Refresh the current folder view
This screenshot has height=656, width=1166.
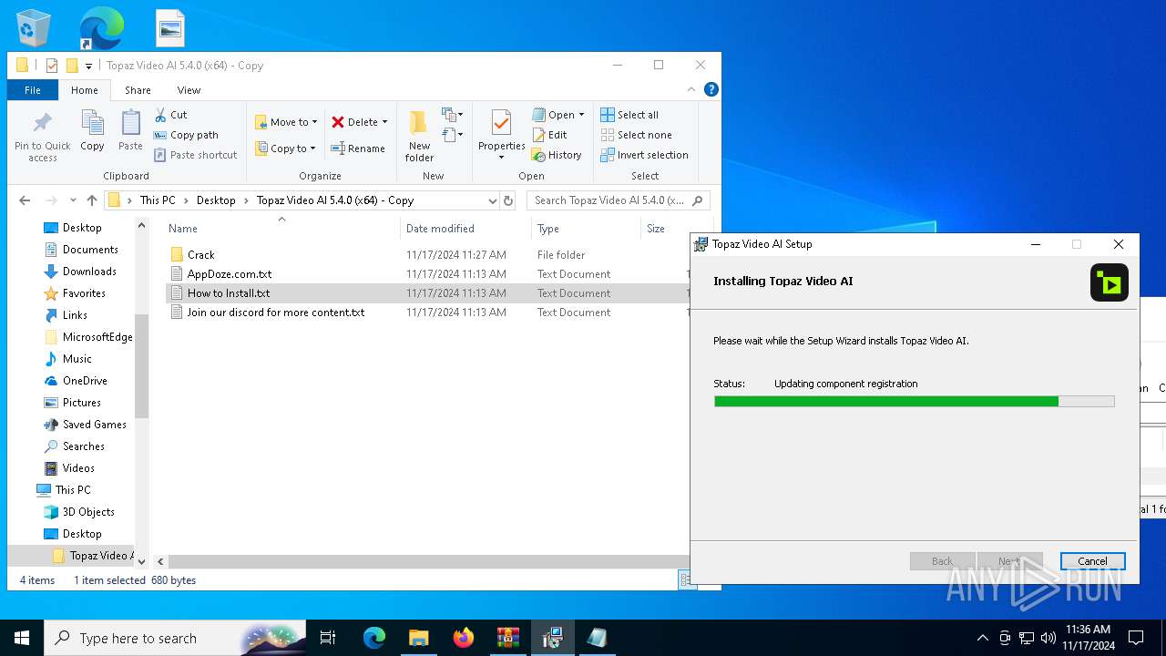click(508, 200)
